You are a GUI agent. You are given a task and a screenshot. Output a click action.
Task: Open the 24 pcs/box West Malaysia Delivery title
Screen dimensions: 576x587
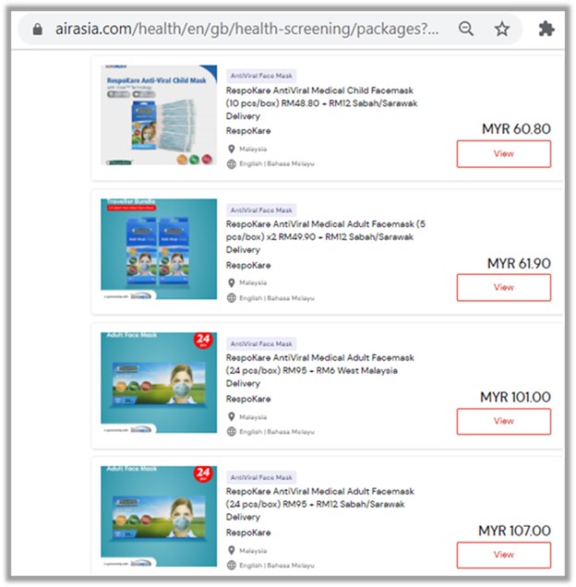319,371
